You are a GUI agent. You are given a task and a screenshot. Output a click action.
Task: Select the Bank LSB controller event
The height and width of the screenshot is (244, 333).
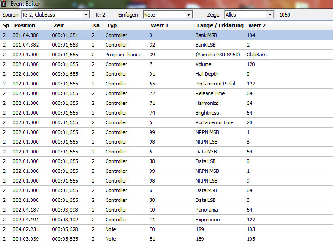pyautogui.click(x=166, y=45)
